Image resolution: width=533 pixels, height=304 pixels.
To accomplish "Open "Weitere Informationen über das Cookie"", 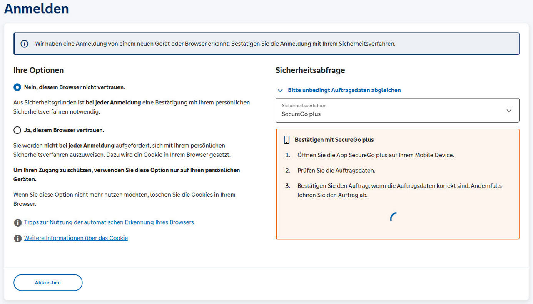I will (x=76, y=238).
